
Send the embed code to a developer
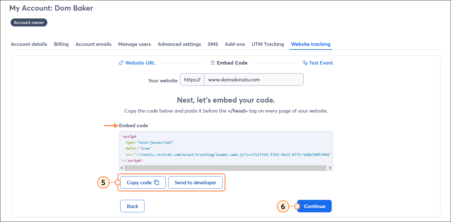[x=195, y=182]
